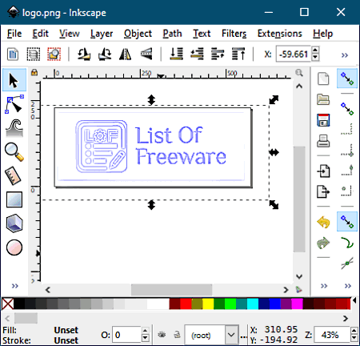
Task: Open color palette menu arrow
Action: click(354, 300)
